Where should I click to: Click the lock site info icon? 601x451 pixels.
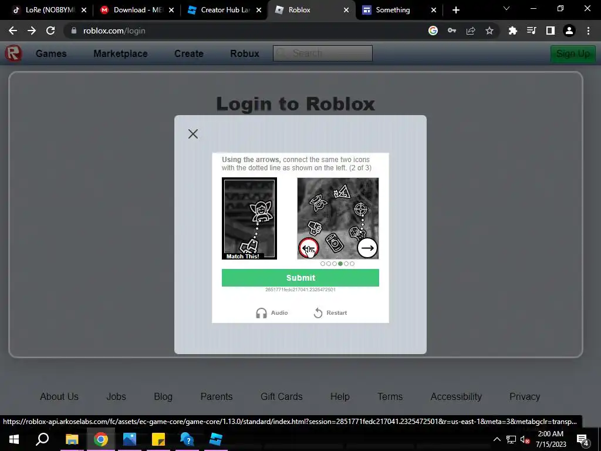(x=74, y=31)
